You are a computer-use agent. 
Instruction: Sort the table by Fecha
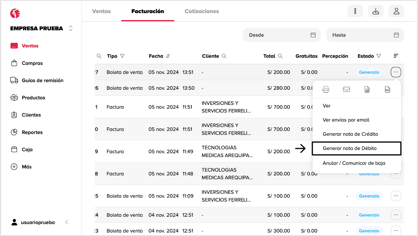coord(168,56)
